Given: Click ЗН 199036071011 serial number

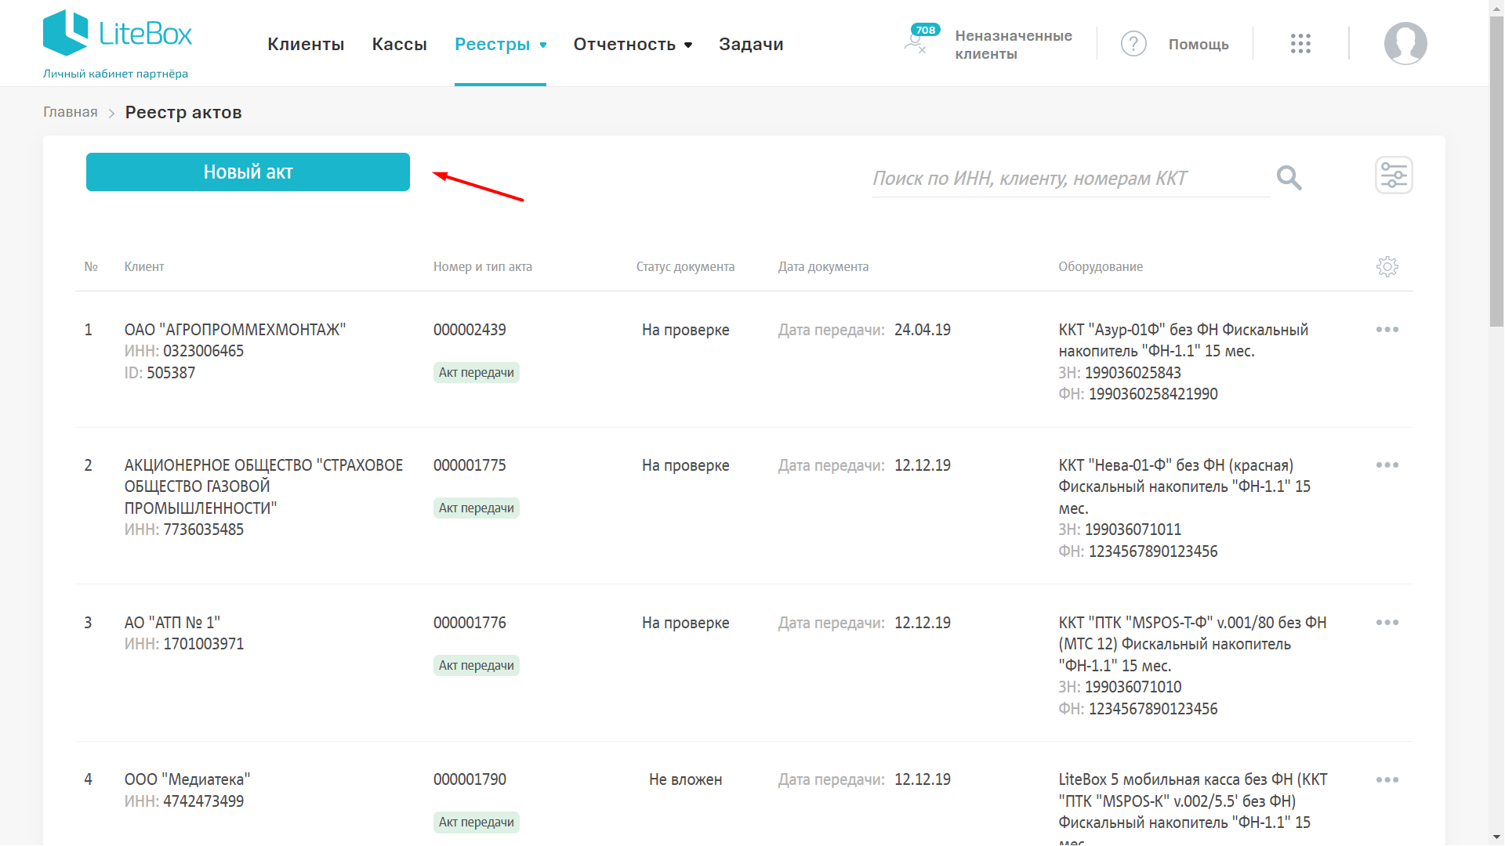Looking at the screenshot, I should click(x=1133, y=530).
